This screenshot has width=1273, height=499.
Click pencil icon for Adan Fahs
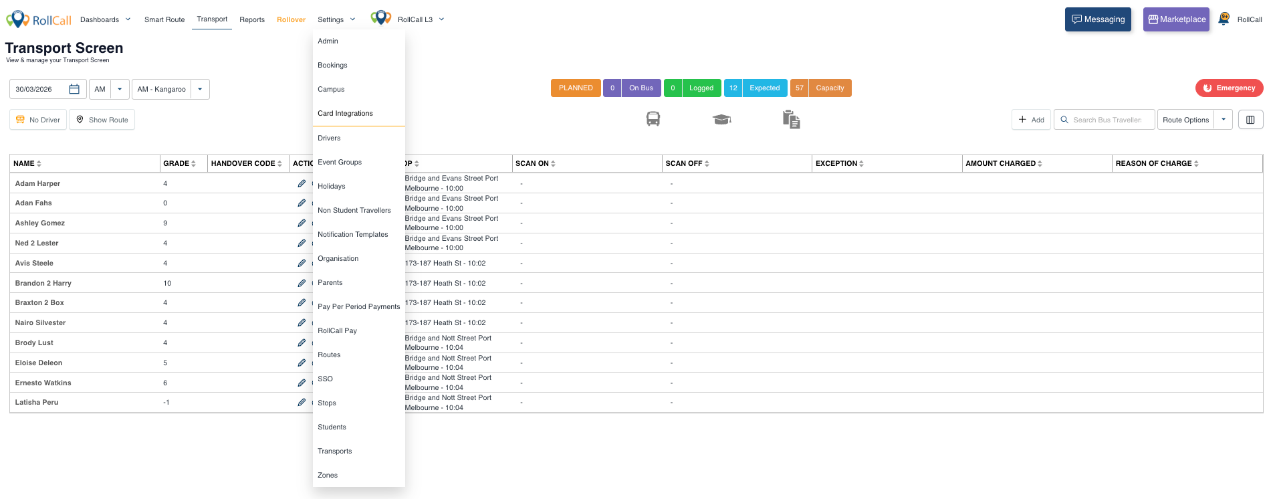[x=302, y=203]
